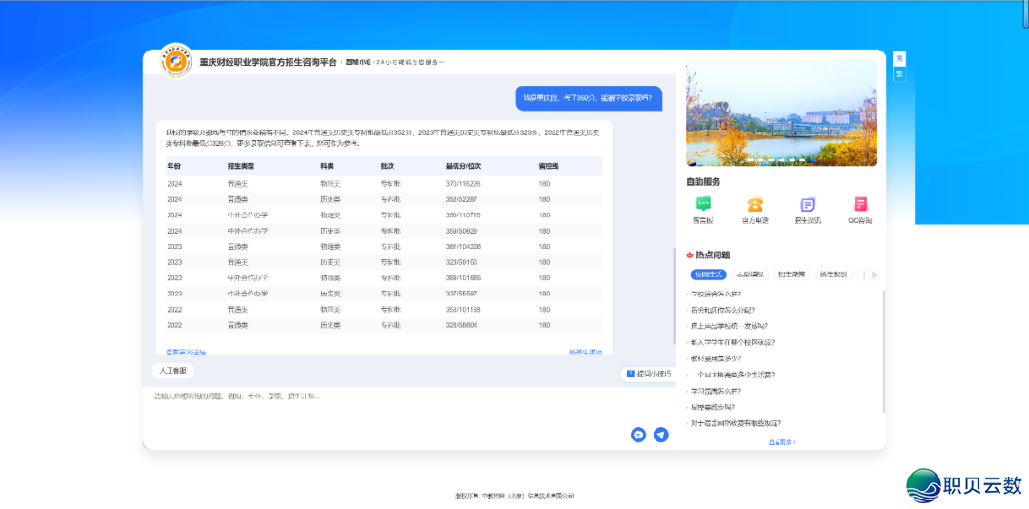This screenshot has height=509, width=1029.
Task: Open question 学校饭食怎么样?
Action: point(716,295)
